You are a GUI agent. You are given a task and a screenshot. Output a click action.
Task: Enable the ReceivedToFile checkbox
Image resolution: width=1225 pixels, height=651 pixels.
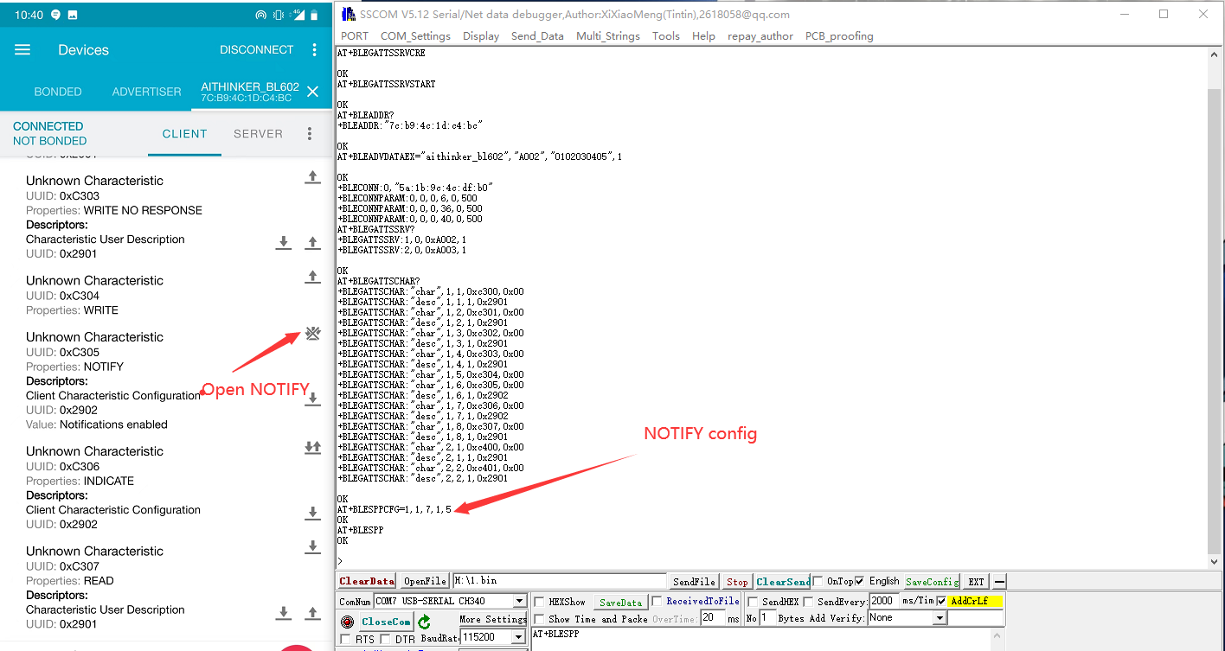[657, 602]
